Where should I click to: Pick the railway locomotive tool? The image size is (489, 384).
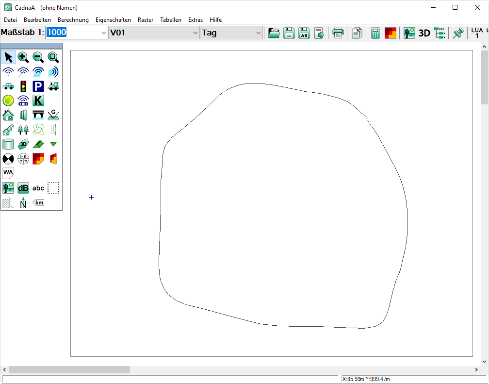pos(53,86)
